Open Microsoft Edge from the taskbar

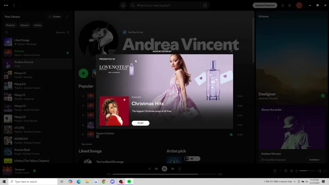click(79, 182)
